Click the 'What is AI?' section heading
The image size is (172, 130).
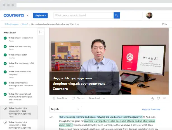pos(10,33)
